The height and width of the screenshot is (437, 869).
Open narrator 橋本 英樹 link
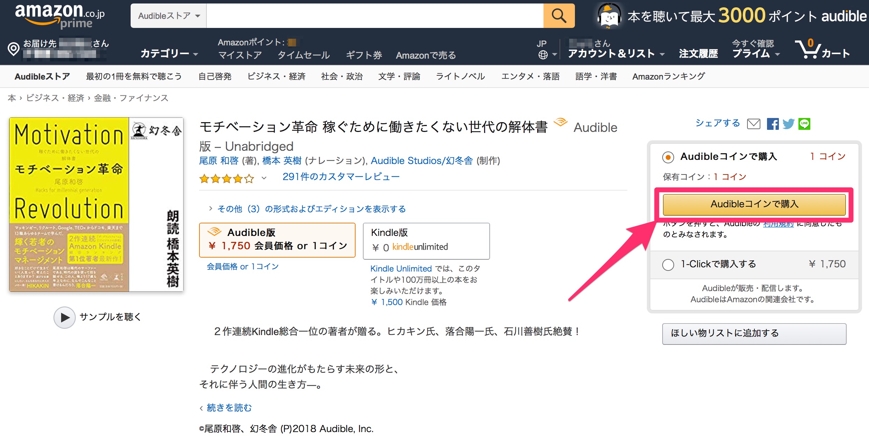point(282,161)
